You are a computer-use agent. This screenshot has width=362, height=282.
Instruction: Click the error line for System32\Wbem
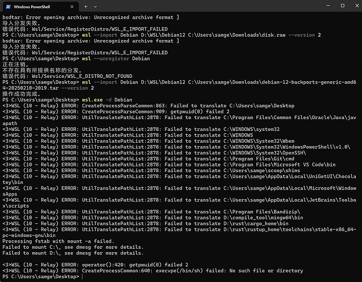pos(148,141)
